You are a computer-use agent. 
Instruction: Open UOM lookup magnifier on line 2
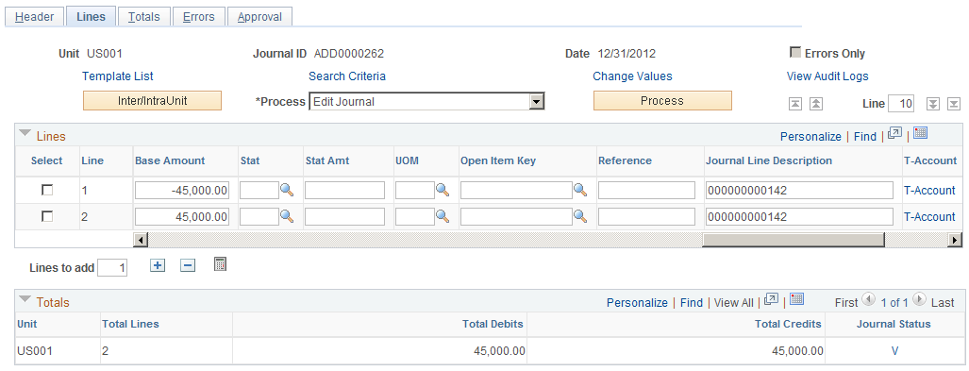click(x=442, y=216)
